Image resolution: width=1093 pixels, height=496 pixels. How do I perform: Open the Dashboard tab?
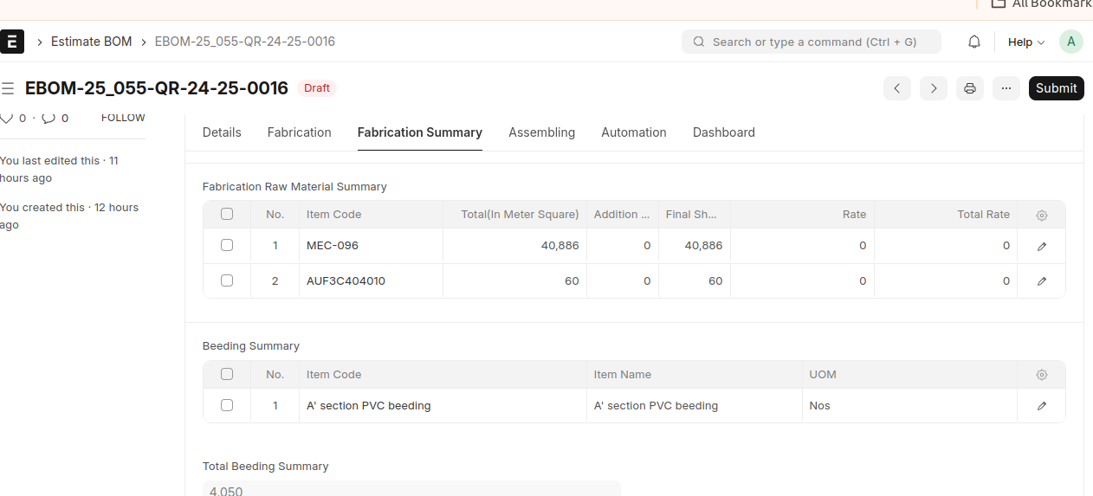723,132
